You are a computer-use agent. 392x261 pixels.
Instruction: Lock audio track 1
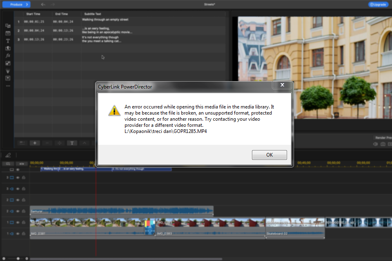point(24,234)
